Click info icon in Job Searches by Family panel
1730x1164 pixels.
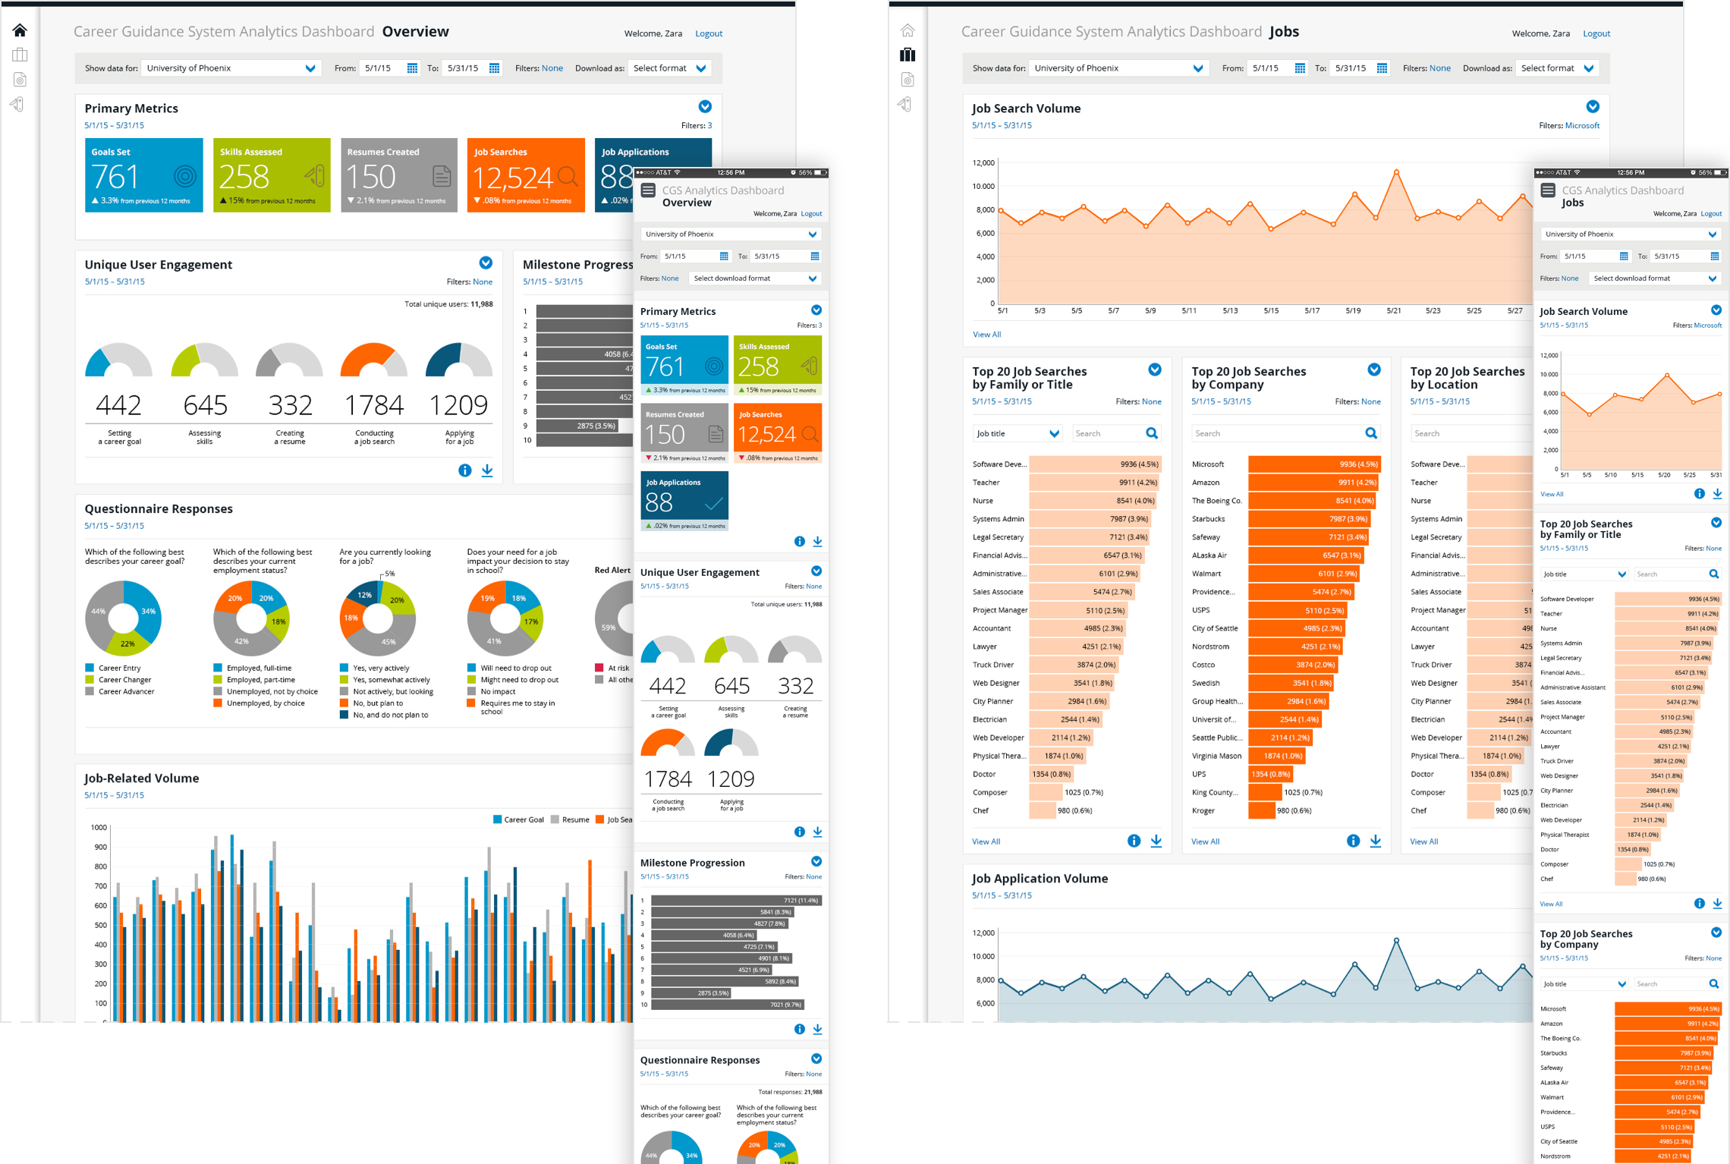1134,841
